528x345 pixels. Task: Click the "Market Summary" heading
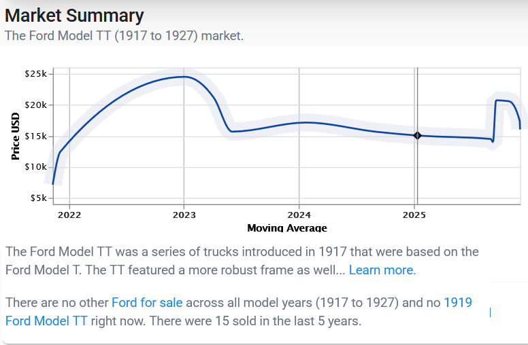pyautogui.click(x=74, y=16)
